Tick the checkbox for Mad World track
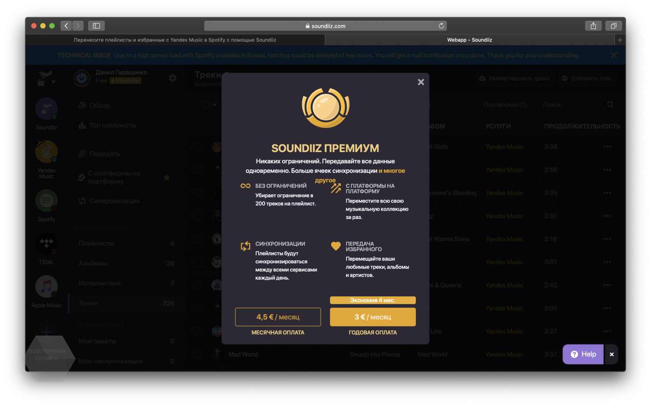Viewport: 651px width, 405px height. [x=198, y=354]
